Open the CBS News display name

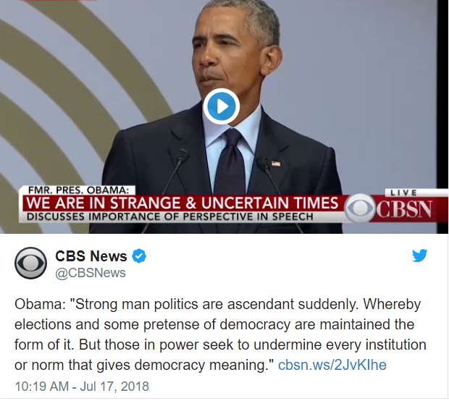point(91,256)
